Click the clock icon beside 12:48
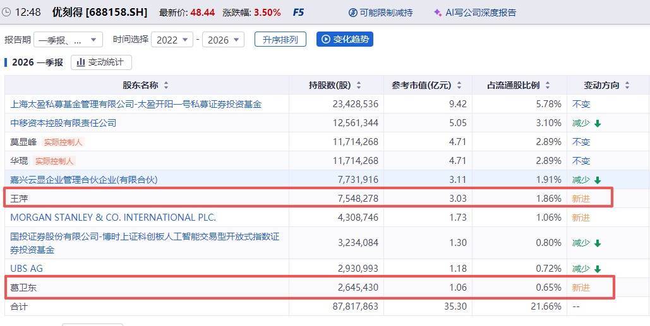The width and height of the screenshot is (650, 326). pos(6,12)
